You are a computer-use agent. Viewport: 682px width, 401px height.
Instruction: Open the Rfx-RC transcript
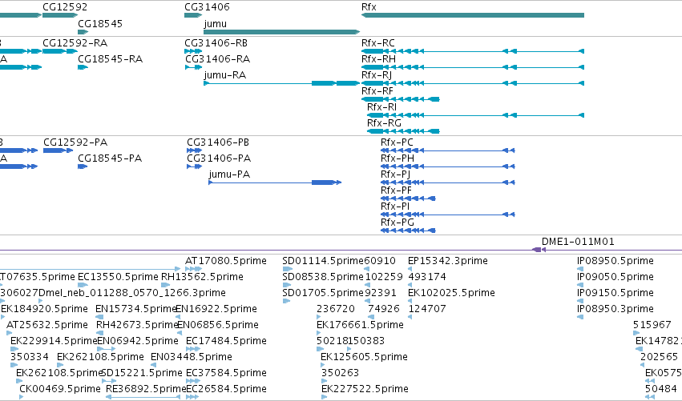click(472, 51)
